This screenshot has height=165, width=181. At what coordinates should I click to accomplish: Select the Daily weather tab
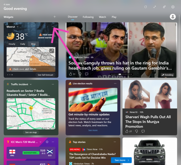pyautogui.click(x=23, y=44)
